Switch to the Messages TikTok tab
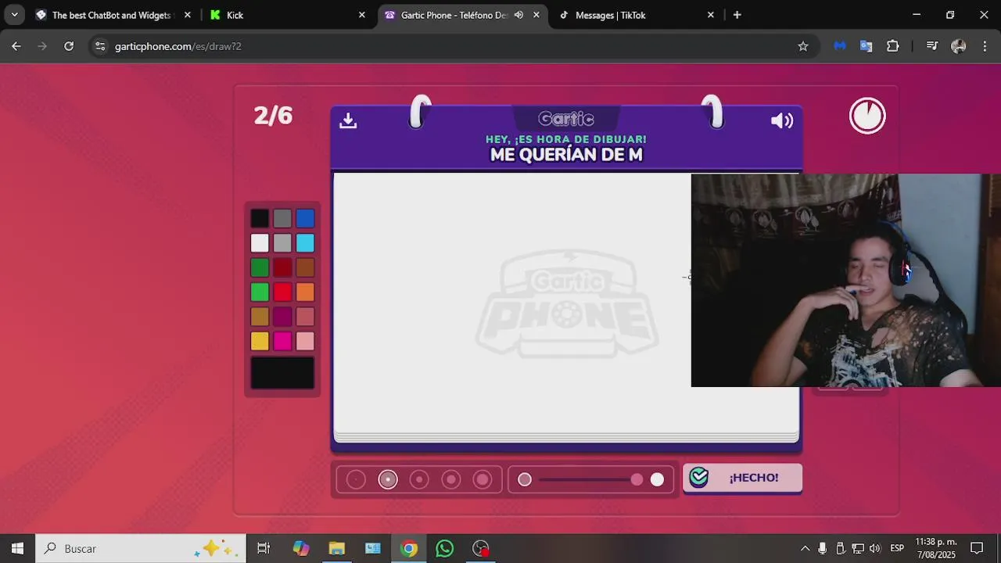1001x563 pixels. point(636,15)
